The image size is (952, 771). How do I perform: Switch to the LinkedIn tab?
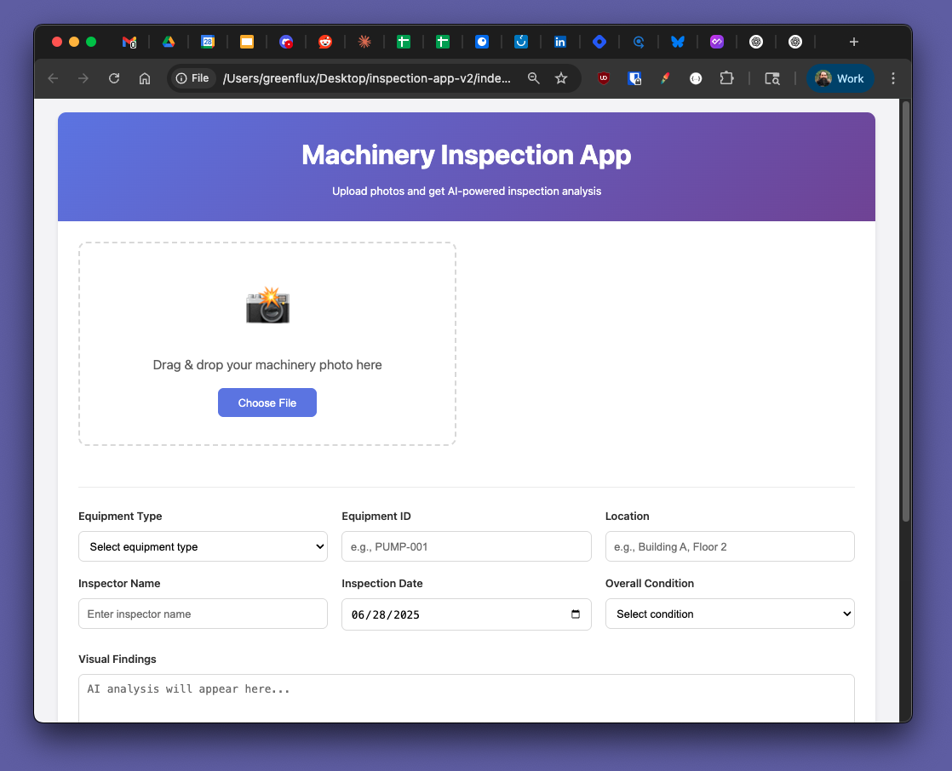point(560,42)
